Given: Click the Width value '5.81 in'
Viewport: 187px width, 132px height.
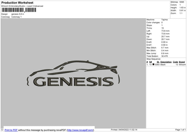Looking at the screenshot, I should click(x=182, y=11).
